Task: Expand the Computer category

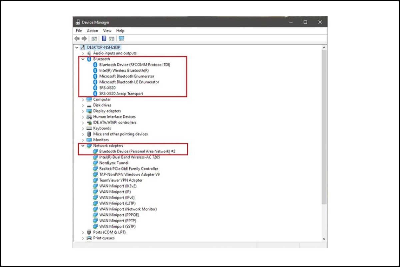Action: pos(83,99)
